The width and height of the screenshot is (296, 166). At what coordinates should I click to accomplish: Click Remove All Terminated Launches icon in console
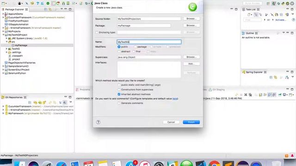click(x=250, y=95)
